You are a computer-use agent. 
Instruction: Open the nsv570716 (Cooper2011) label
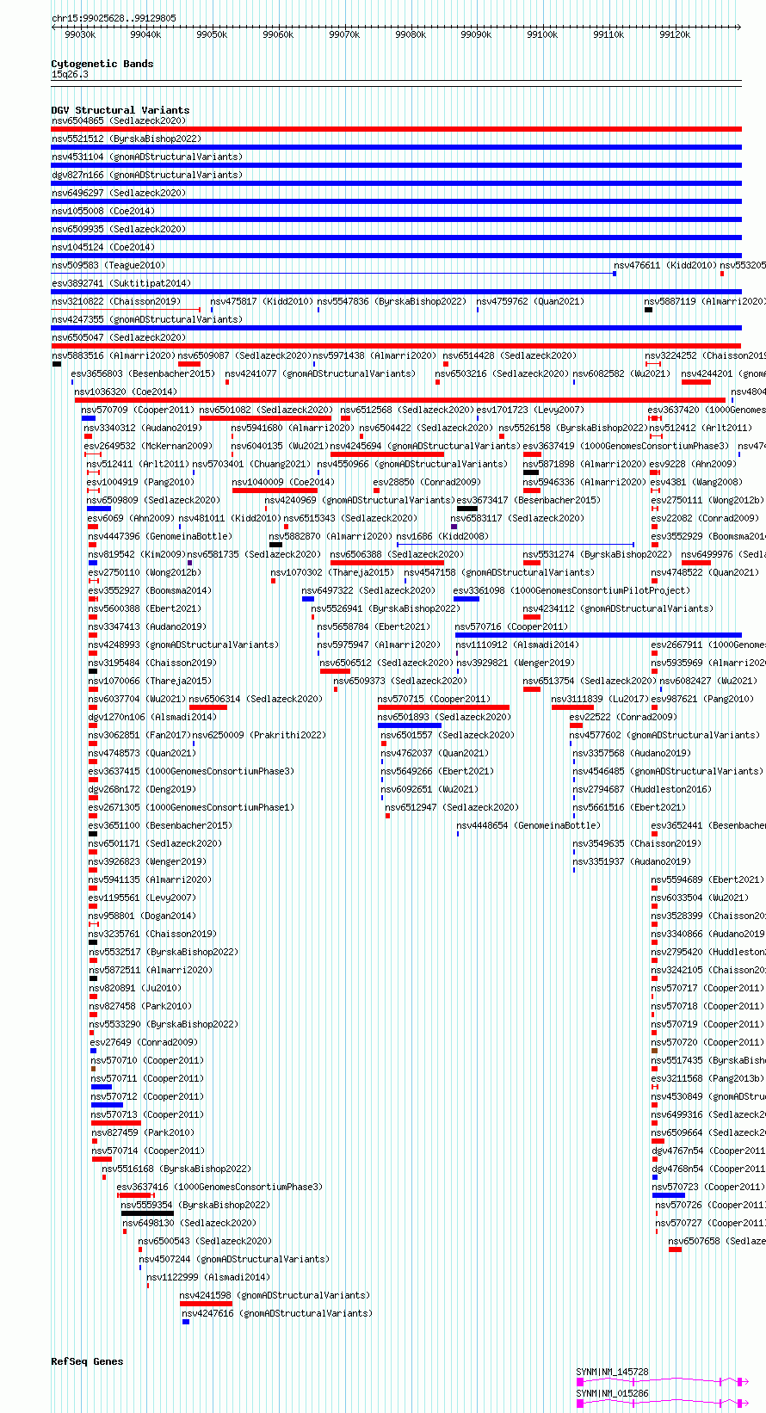(511, 626)
